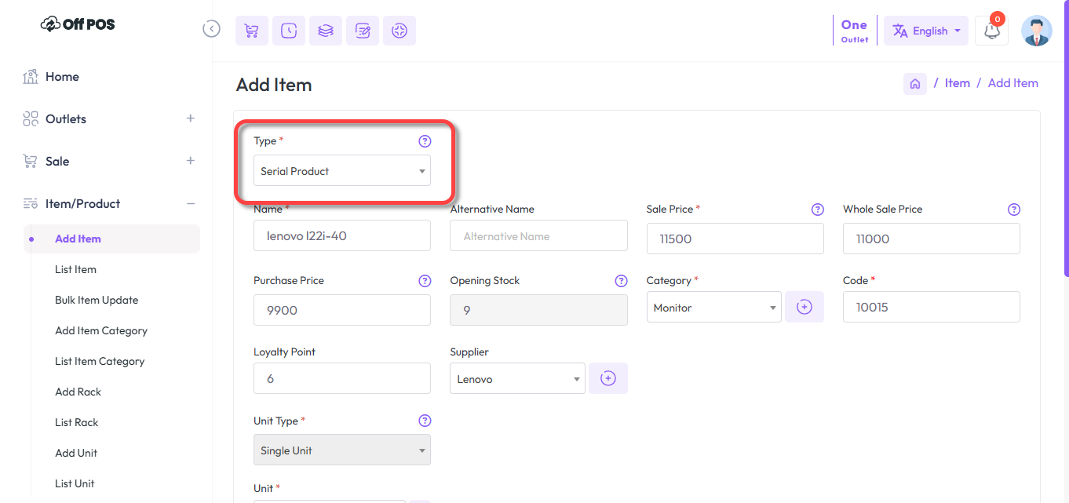This screenshot has width=1069, height=503.
Task: Click the stacked layers icon in toolbar
Action: pos(326,31)
